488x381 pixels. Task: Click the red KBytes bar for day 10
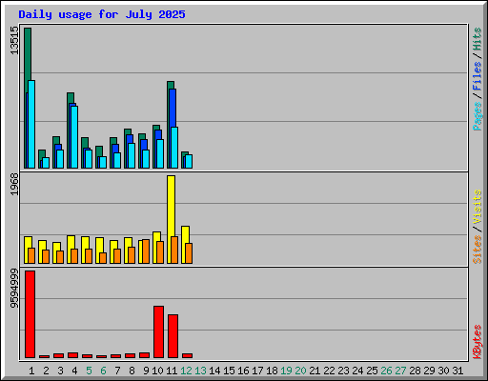(x=158, y=332)
